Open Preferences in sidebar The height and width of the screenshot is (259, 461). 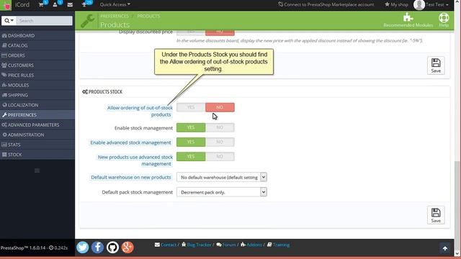pyautogui.click(x=37, y=115)
